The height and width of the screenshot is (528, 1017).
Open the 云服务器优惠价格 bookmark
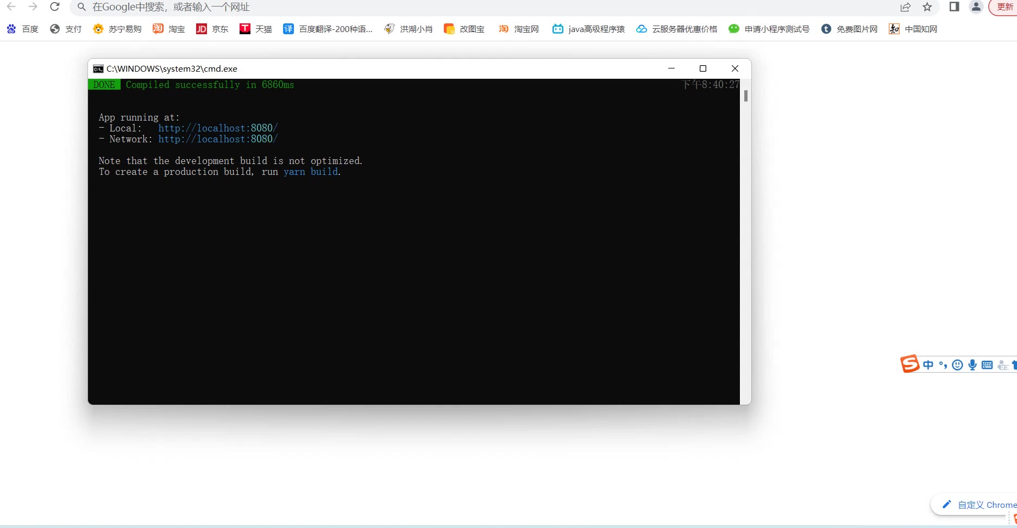[x=677, y=29]
